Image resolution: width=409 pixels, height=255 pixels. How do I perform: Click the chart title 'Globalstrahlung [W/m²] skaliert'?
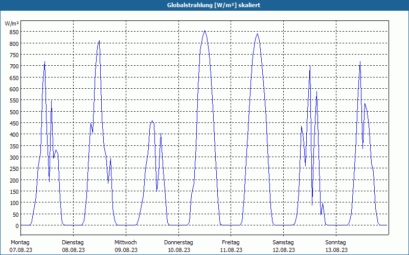coord(214,5)
